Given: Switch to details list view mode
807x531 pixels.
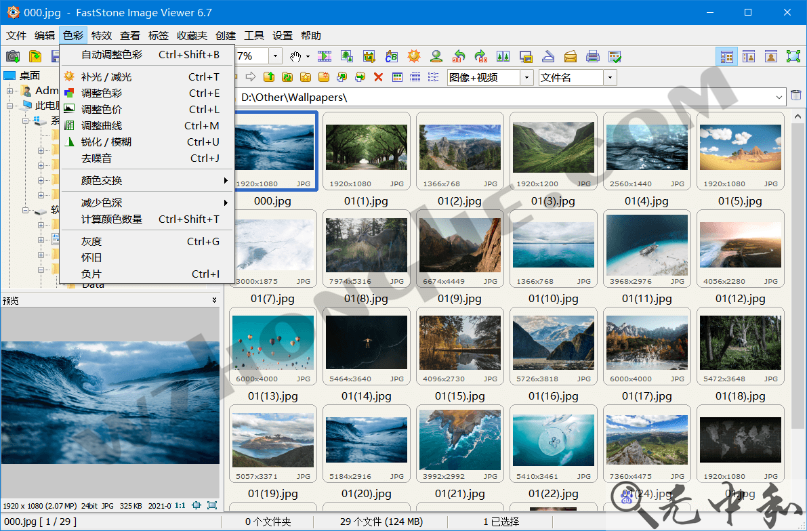Looking at the screenshot, I should coord(415,77).
